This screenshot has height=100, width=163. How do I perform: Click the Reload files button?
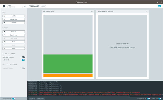tap(13, 19)
